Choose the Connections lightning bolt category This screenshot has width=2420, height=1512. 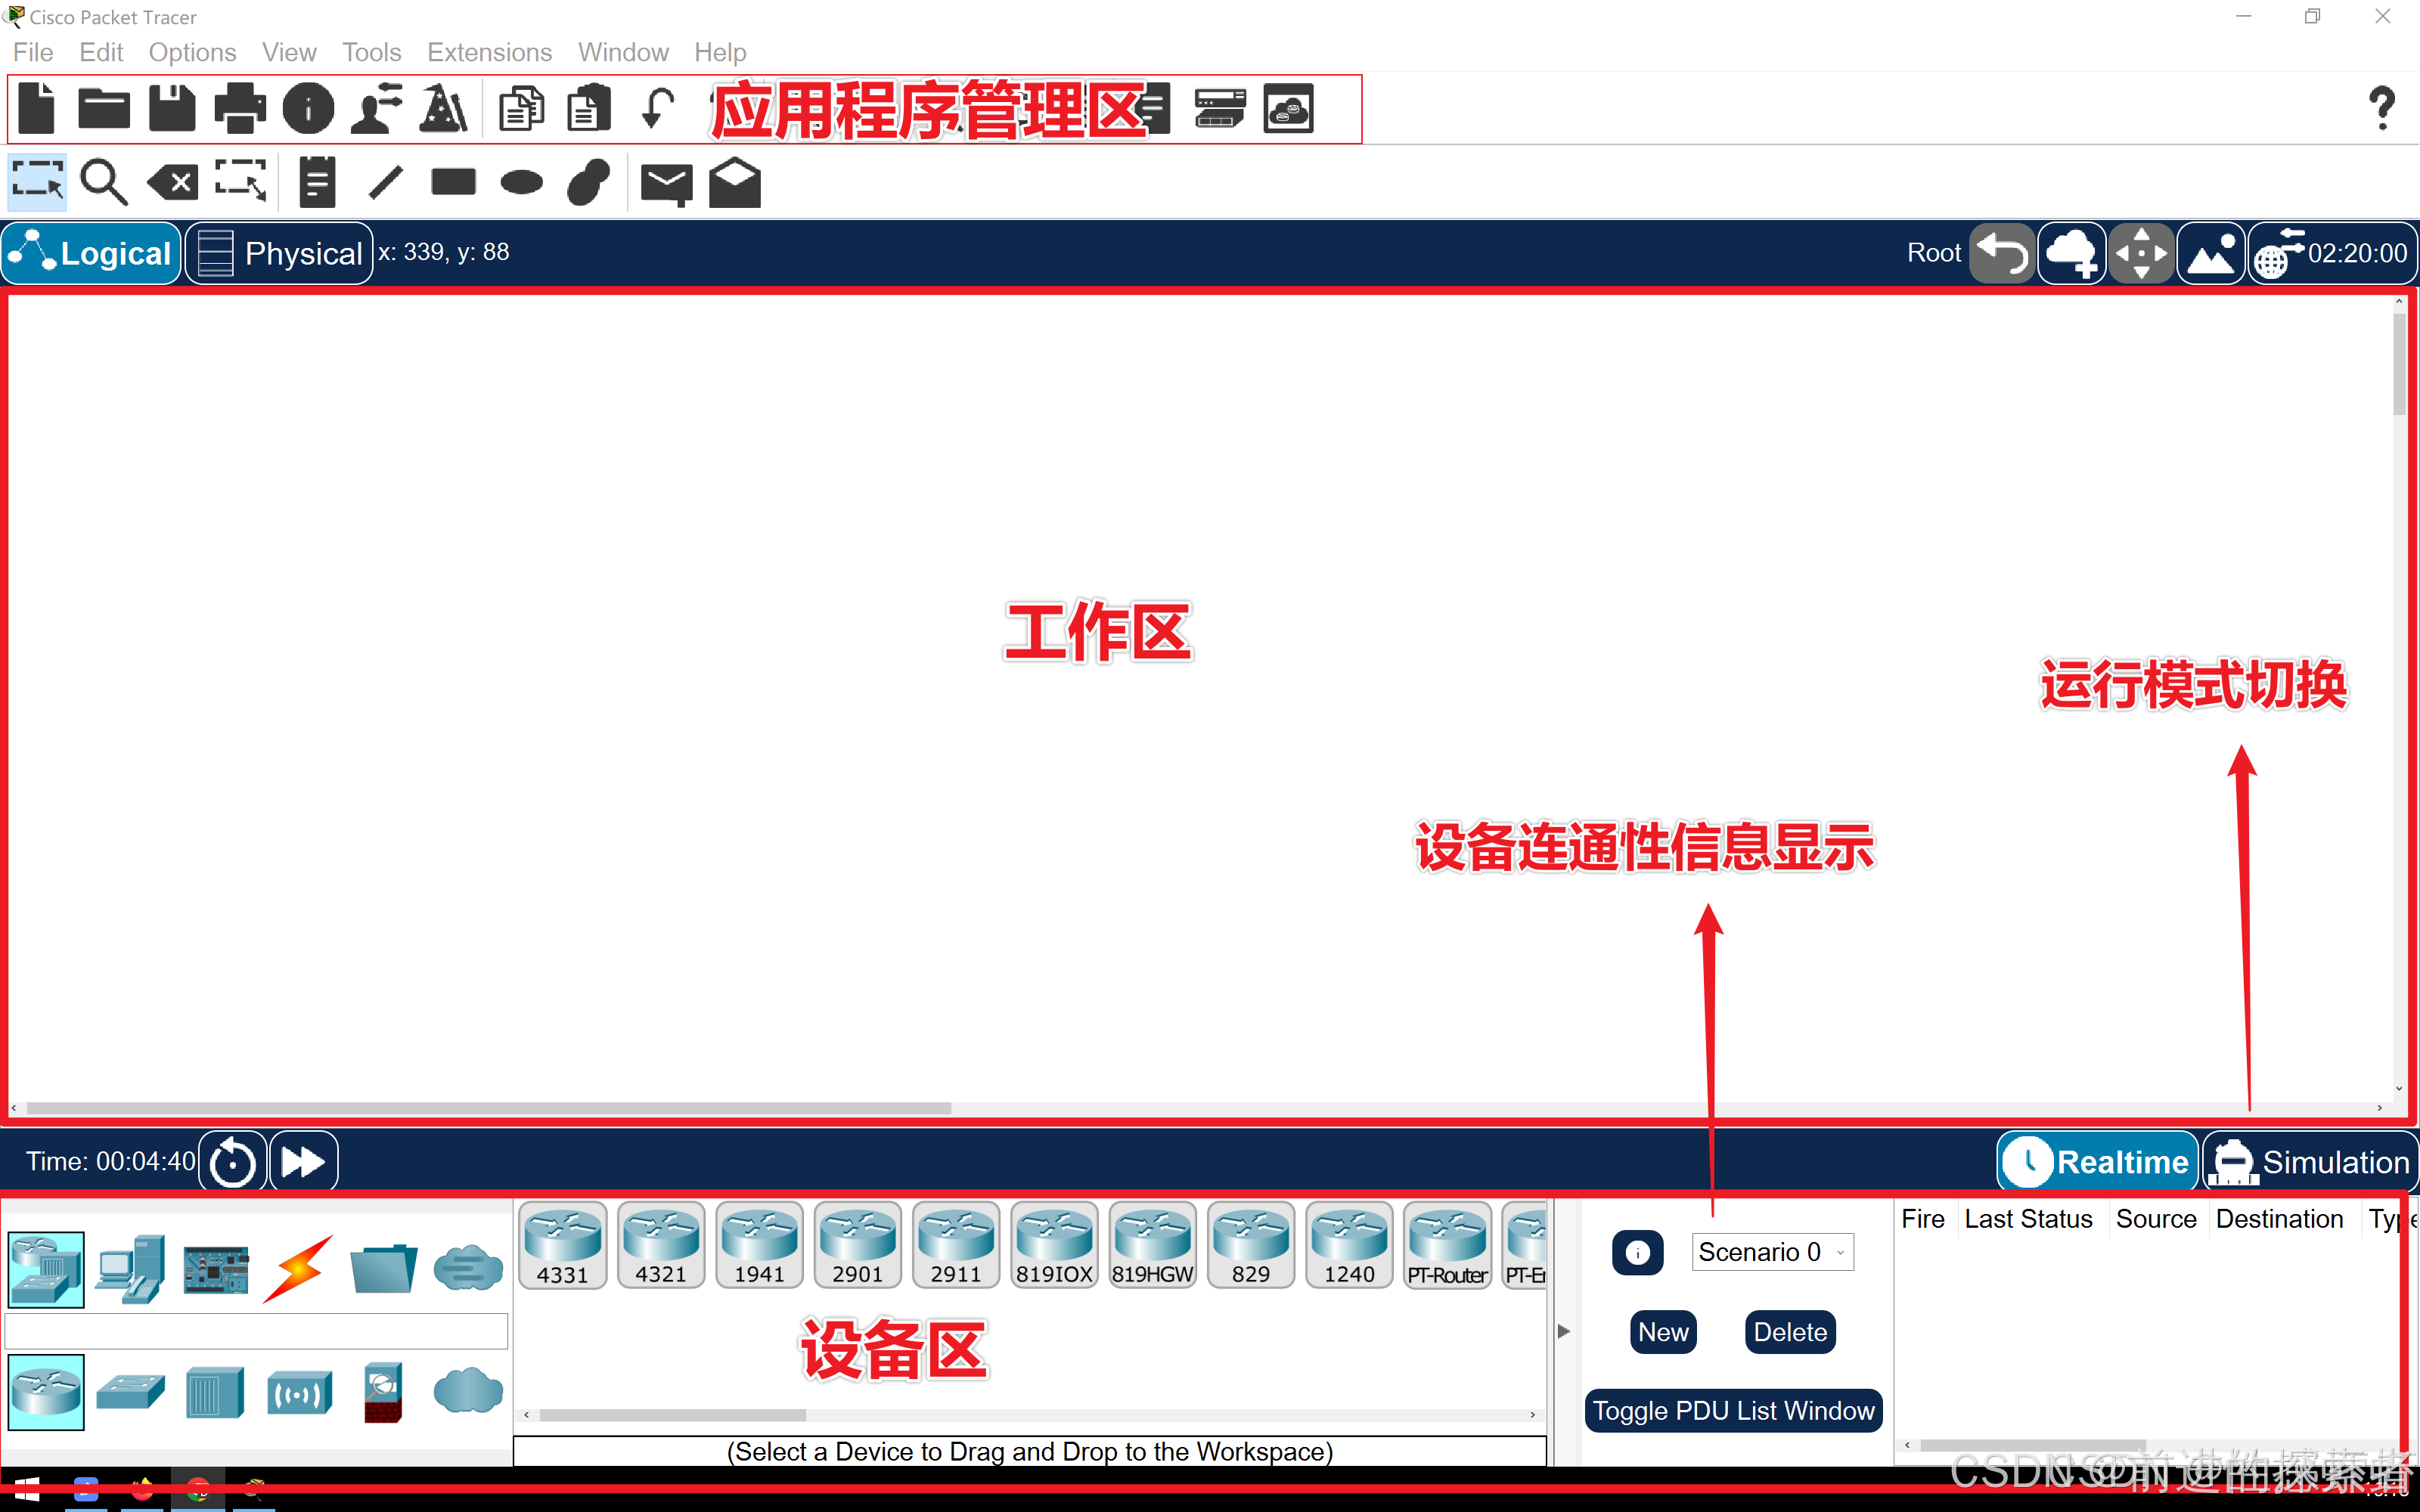point(299,1269)
